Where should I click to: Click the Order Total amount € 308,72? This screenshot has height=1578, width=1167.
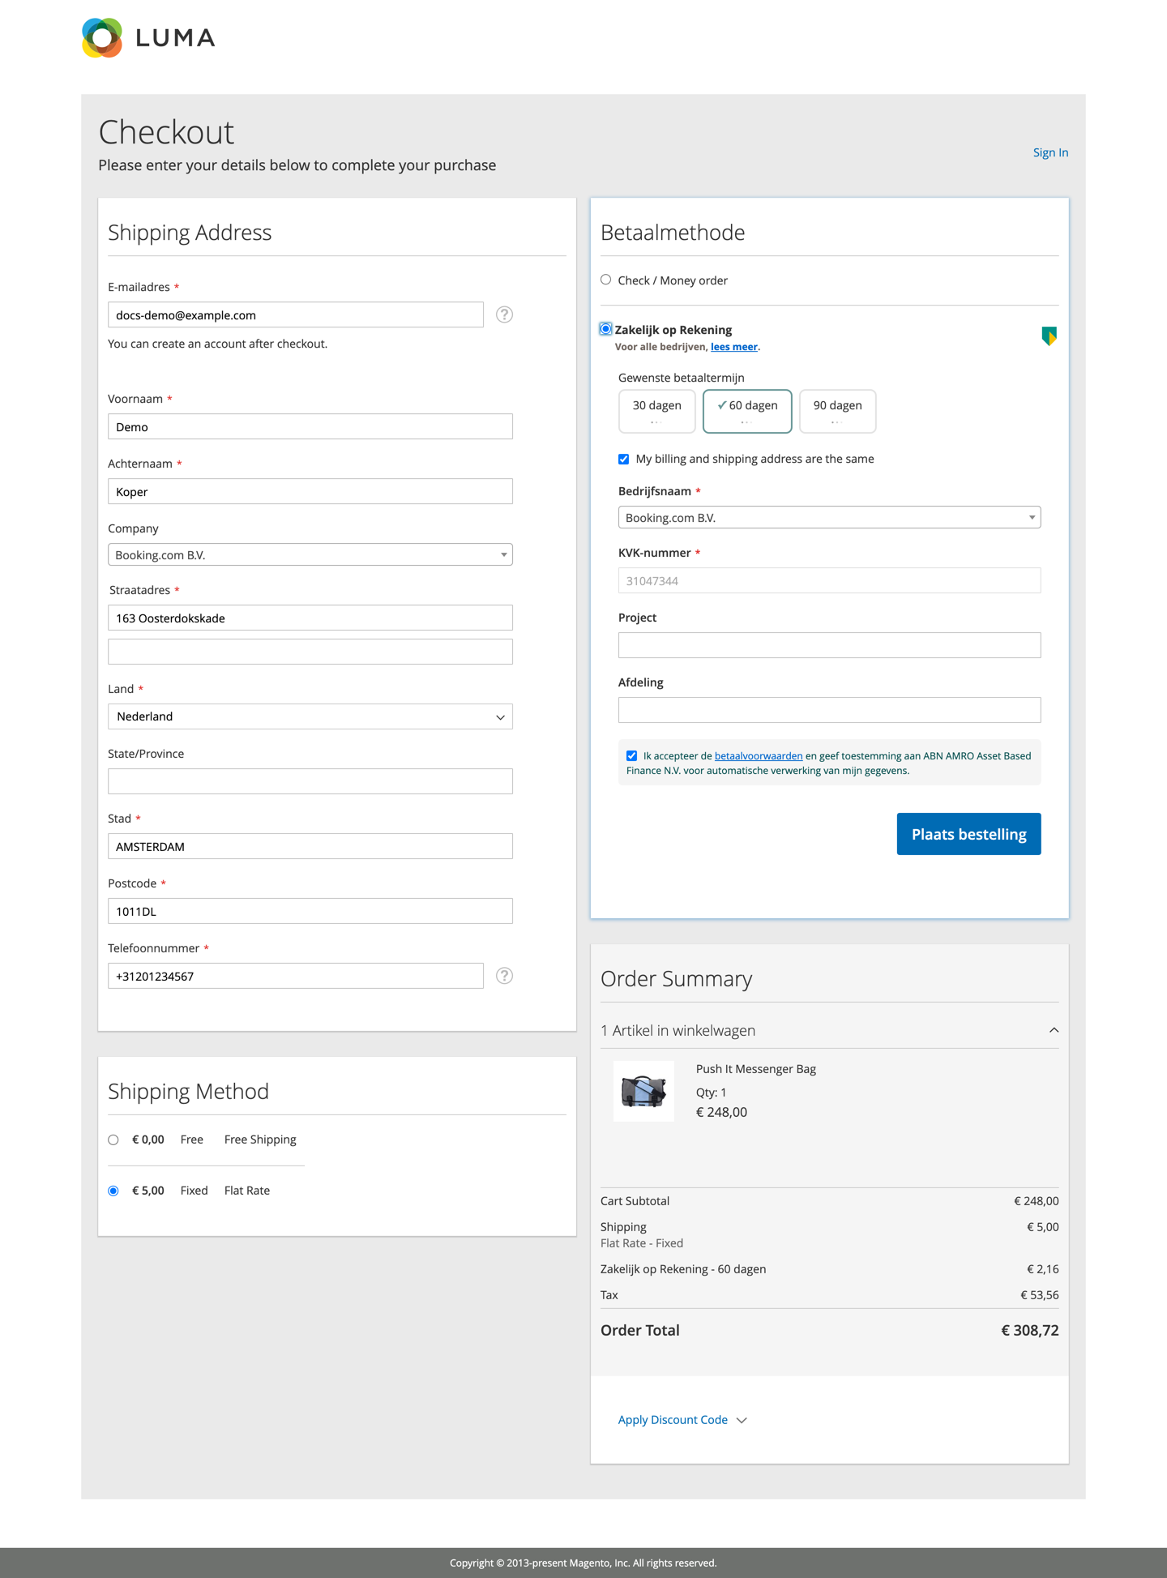click(1029, 1330)
